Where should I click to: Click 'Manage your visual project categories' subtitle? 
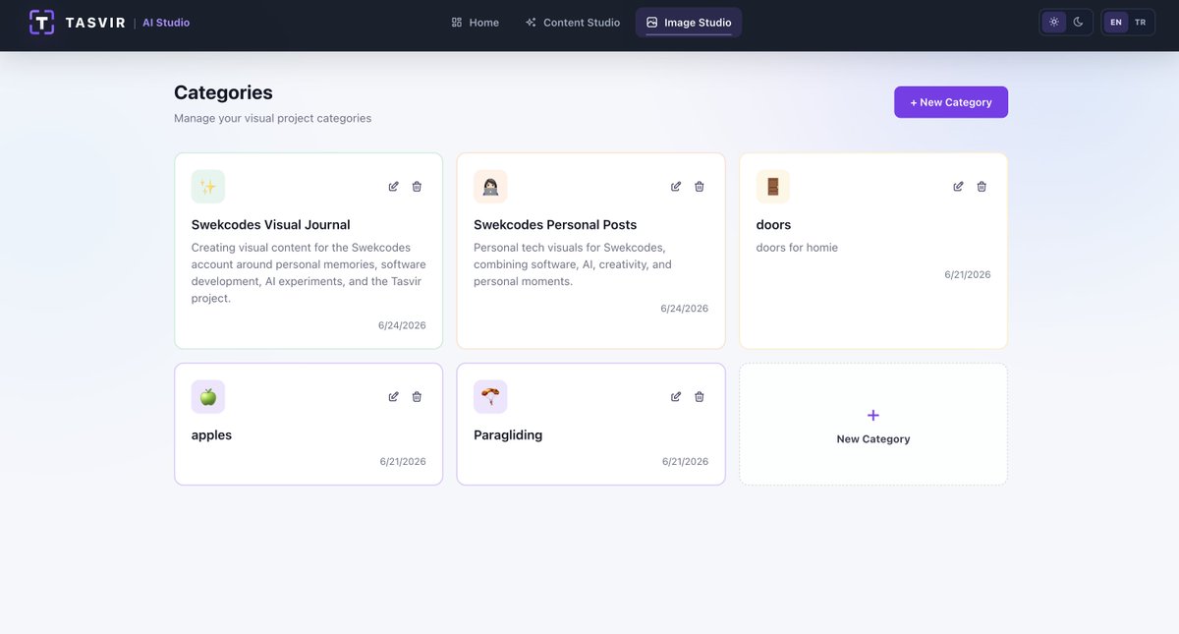coord(273,118)
